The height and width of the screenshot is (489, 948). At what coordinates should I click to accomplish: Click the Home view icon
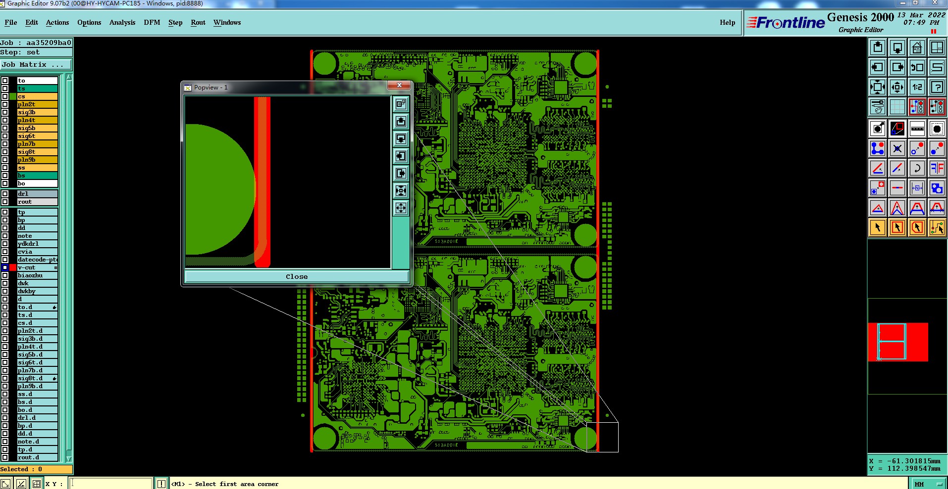click(x=917, y=47)
